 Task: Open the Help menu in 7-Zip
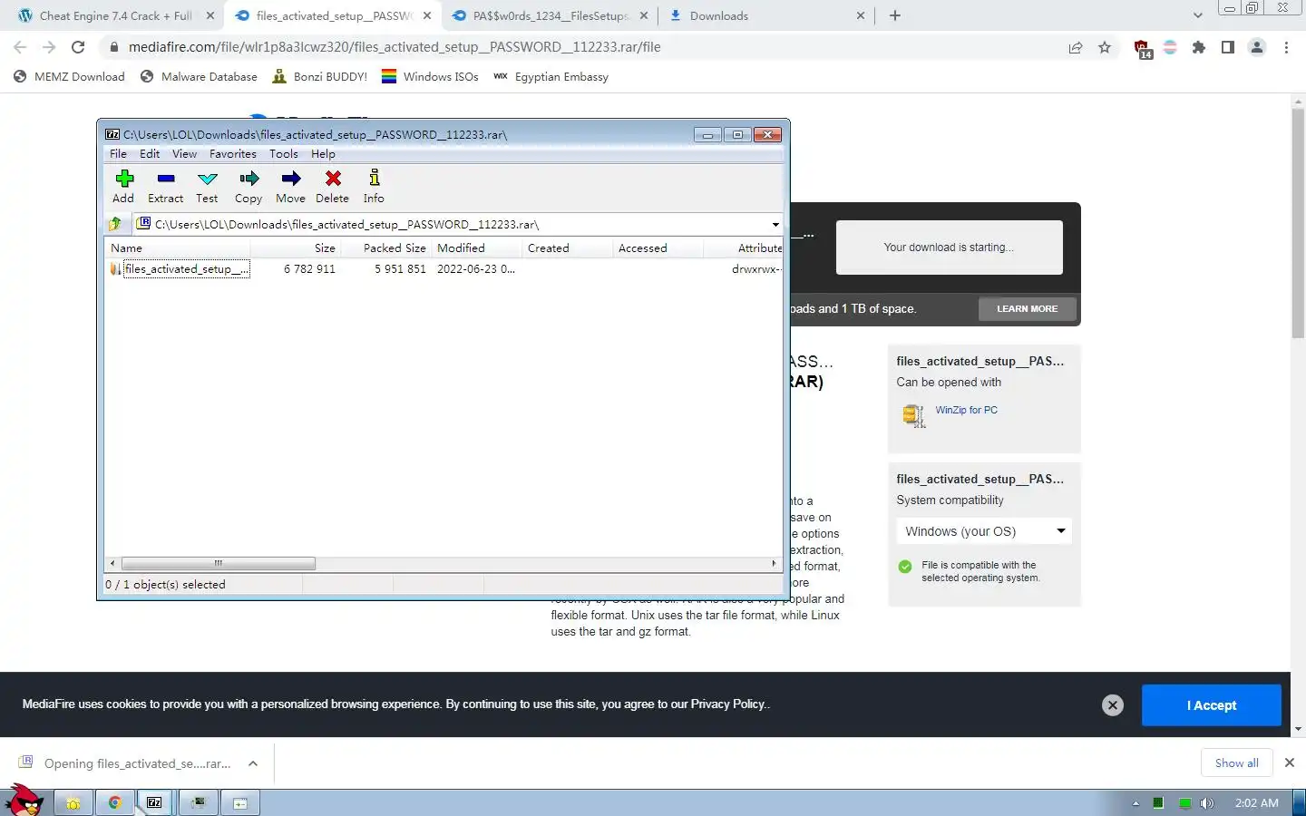pyautogui.click(x=323, y=154)
